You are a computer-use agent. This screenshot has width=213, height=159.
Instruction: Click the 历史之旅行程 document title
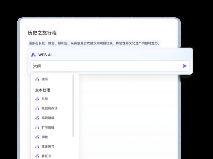[42, 33]
